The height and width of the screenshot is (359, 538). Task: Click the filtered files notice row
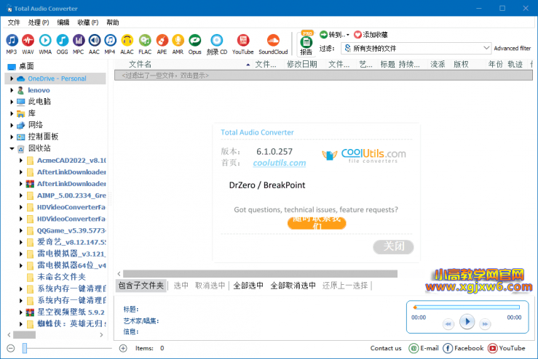[323, 76]
